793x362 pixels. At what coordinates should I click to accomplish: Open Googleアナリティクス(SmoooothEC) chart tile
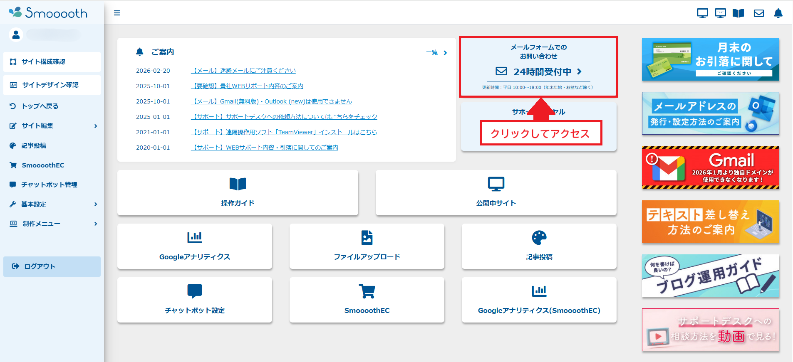539,300
